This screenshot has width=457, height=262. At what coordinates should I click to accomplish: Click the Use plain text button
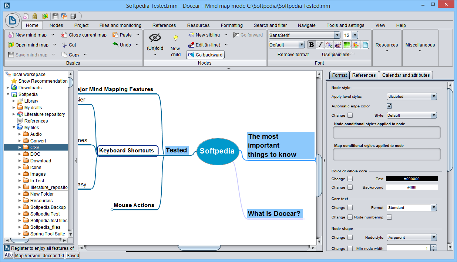pyautogui.click(x=336, y=55)
